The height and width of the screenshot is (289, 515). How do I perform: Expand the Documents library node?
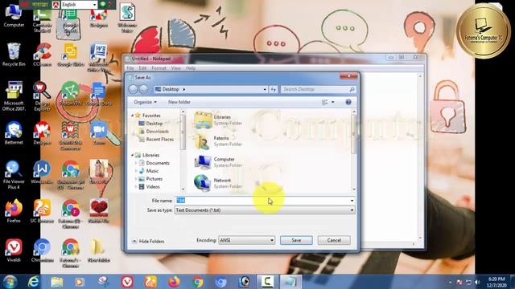point(136,163)
